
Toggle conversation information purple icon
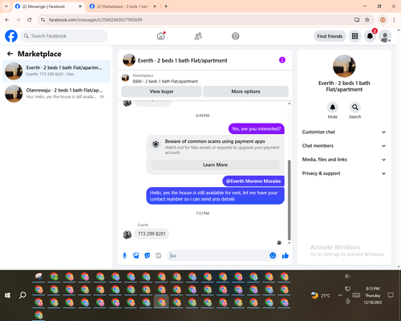[282, 60]
